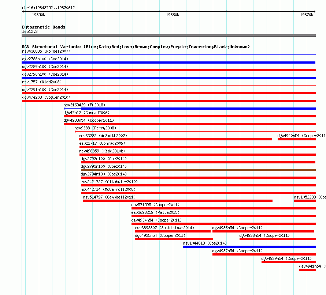Open dgv4940n54 (Cooper2011) variant label
The height and width of the screenshot is (295, 326).
click(301, 136)
